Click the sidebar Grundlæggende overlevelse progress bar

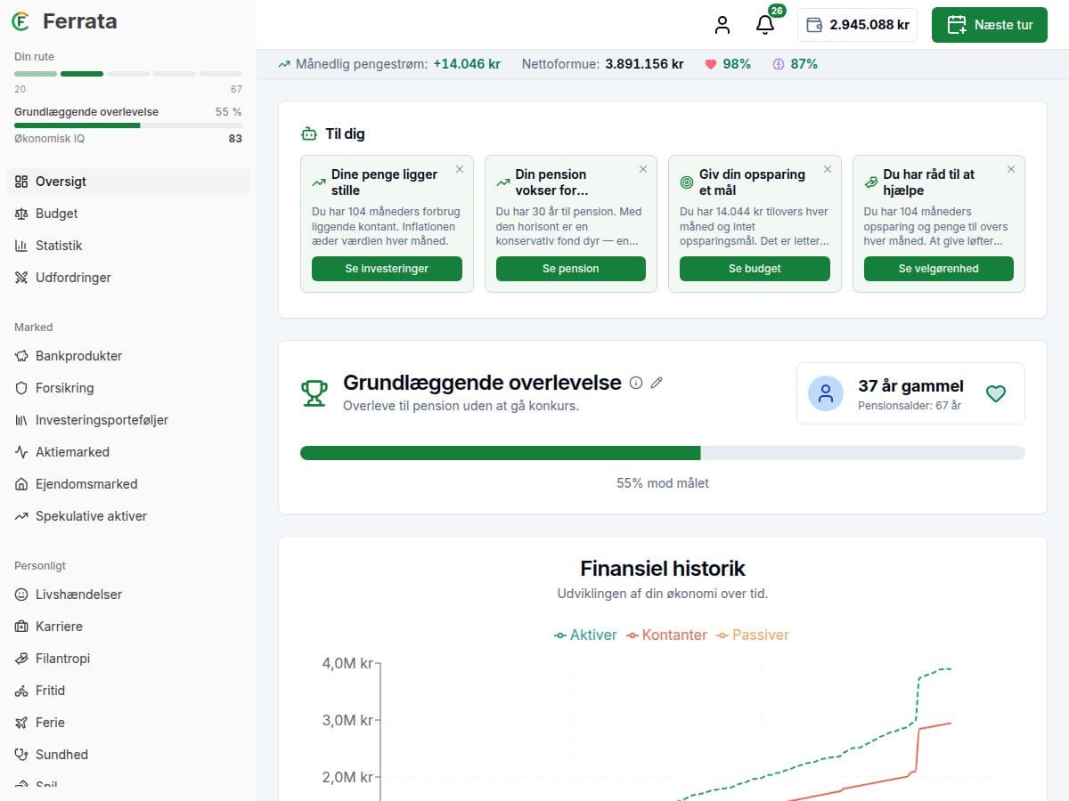click(128, 125)
